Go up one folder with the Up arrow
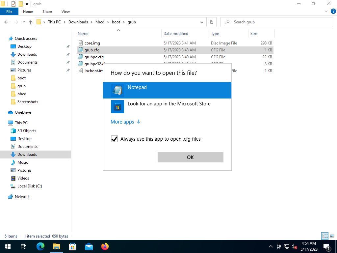Image resolution: width=337 pixels, height=253 pixels. click(31, 22)
